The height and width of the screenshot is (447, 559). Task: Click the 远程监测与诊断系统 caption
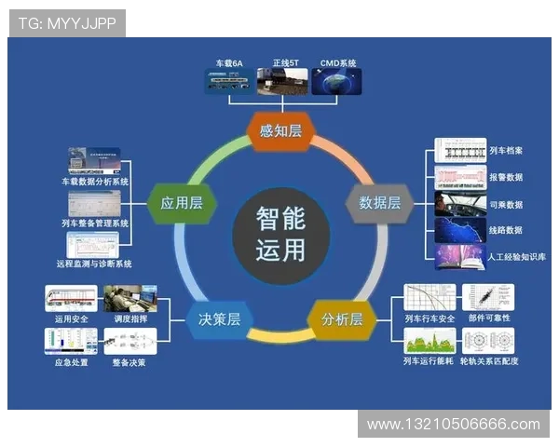pos(94,264)
